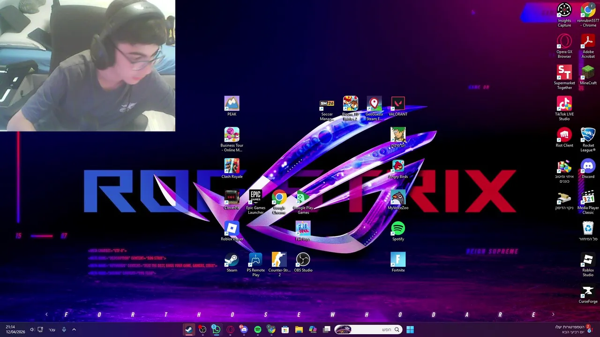Launch GeoGuessr Steam Edition shortcut
The image size is (600, 337).
coord(374,109)
